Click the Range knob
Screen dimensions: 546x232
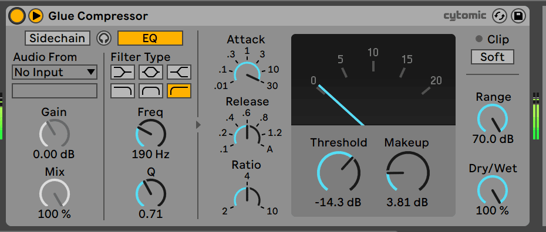(x=493, y=119)
